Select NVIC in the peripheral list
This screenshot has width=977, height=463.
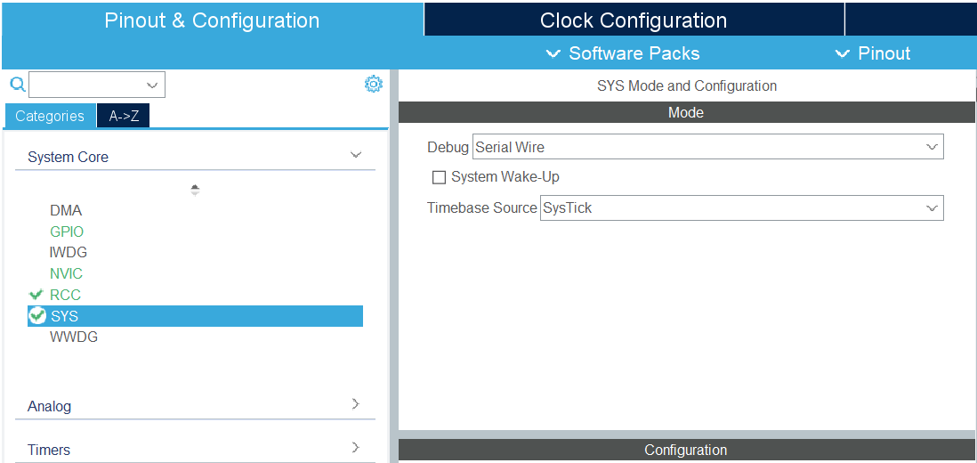click(66, 273)
